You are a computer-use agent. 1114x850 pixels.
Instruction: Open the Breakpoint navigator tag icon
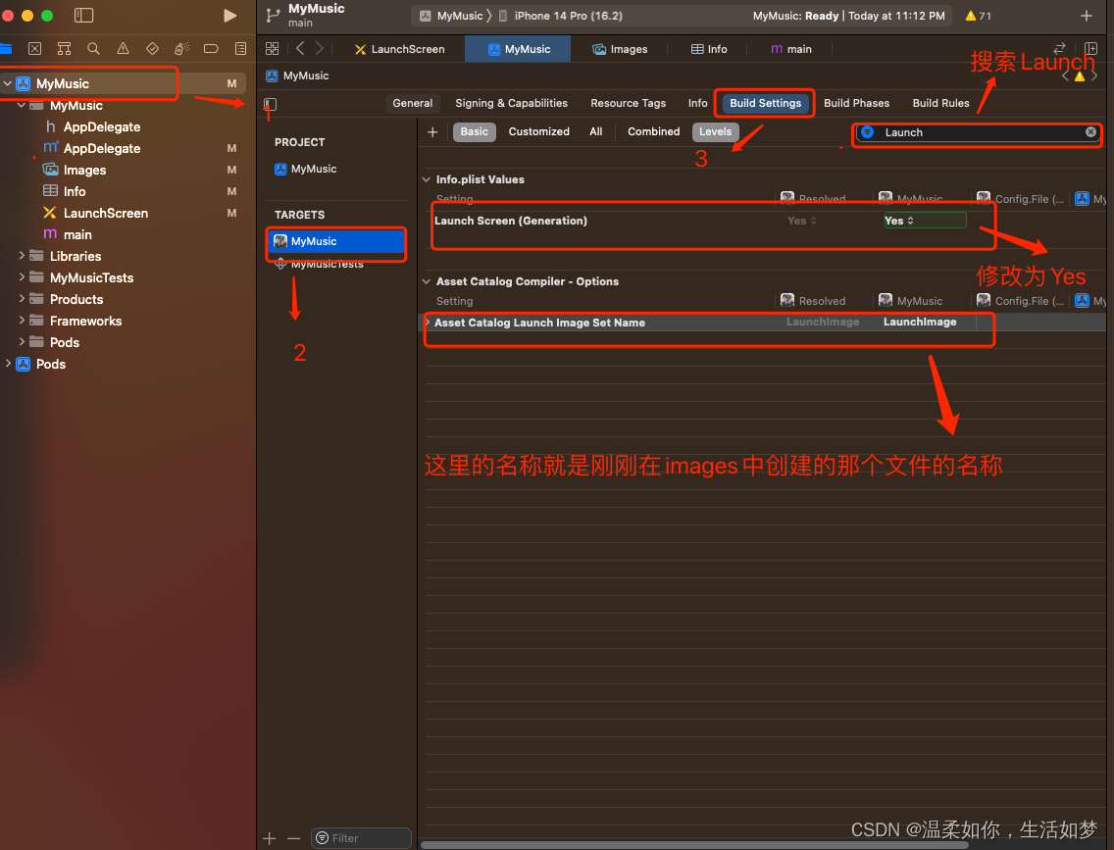tap(211, 47)
